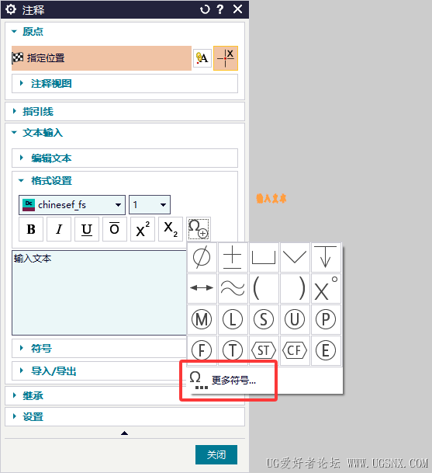Open the Omega symbol insert palette
The height and width of the screenshot is (473, 432).
[199, 229]
